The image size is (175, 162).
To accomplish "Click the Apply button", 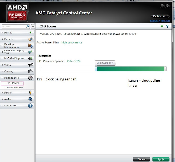I will pyautogui.click(x=161, y=159).
